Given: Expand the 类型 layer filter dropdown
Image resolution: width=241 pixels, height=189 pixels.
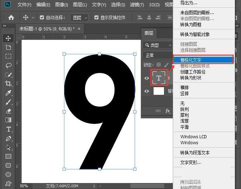Looking at the screenshot, I should tap(158, 45).
